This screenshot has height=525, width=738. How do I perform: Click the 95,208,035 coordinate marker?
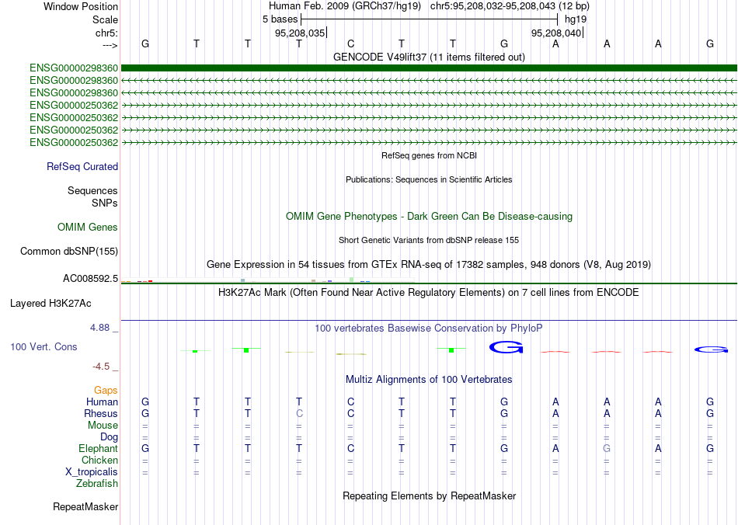click(300, 33)
